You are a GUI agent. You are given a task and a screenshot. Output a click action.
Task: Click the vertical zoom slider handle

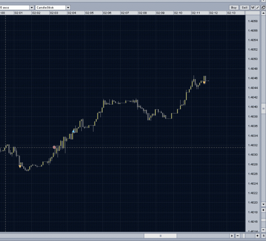coord(263,220)
